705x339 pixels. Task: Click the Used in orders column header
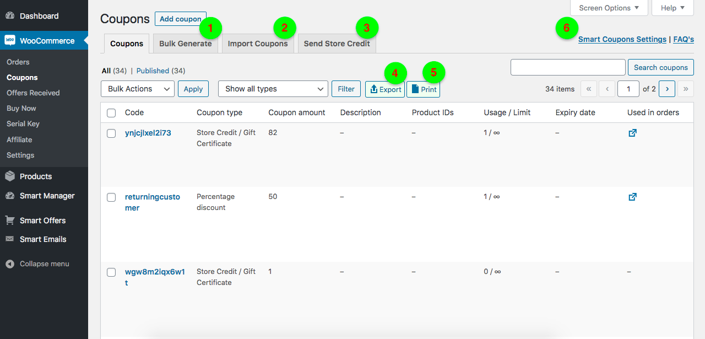coord(653,112)
